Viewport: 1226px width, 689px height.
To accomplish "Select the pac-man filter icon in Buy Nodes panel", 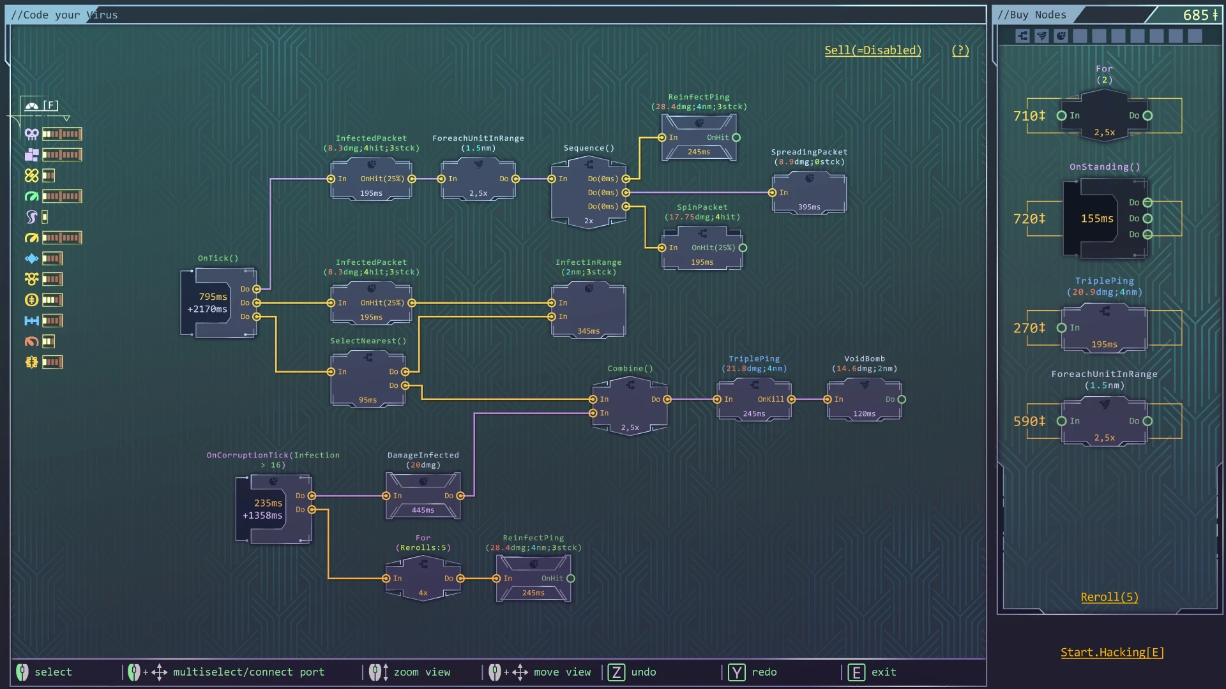I will (1061, 36).
